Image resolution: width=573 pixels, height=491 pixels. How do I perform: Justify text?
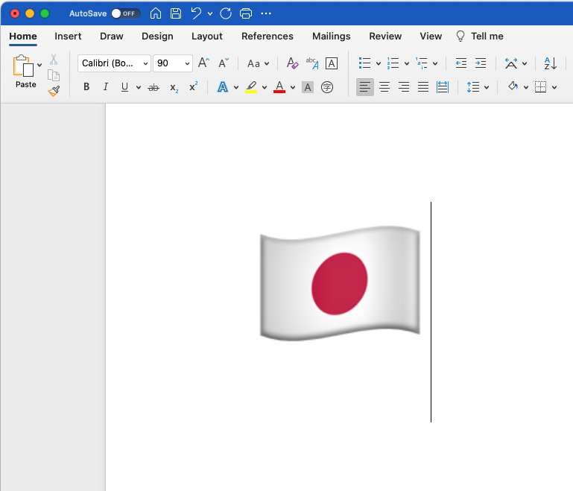(423, 87)
